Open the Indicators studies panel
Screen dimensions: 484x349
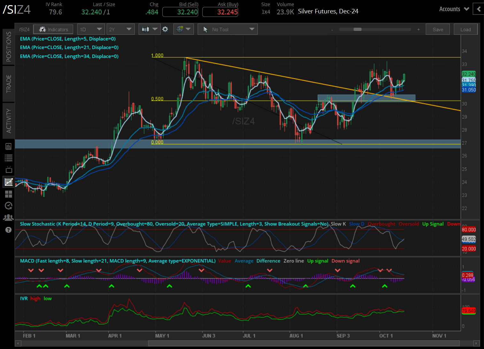53,29
